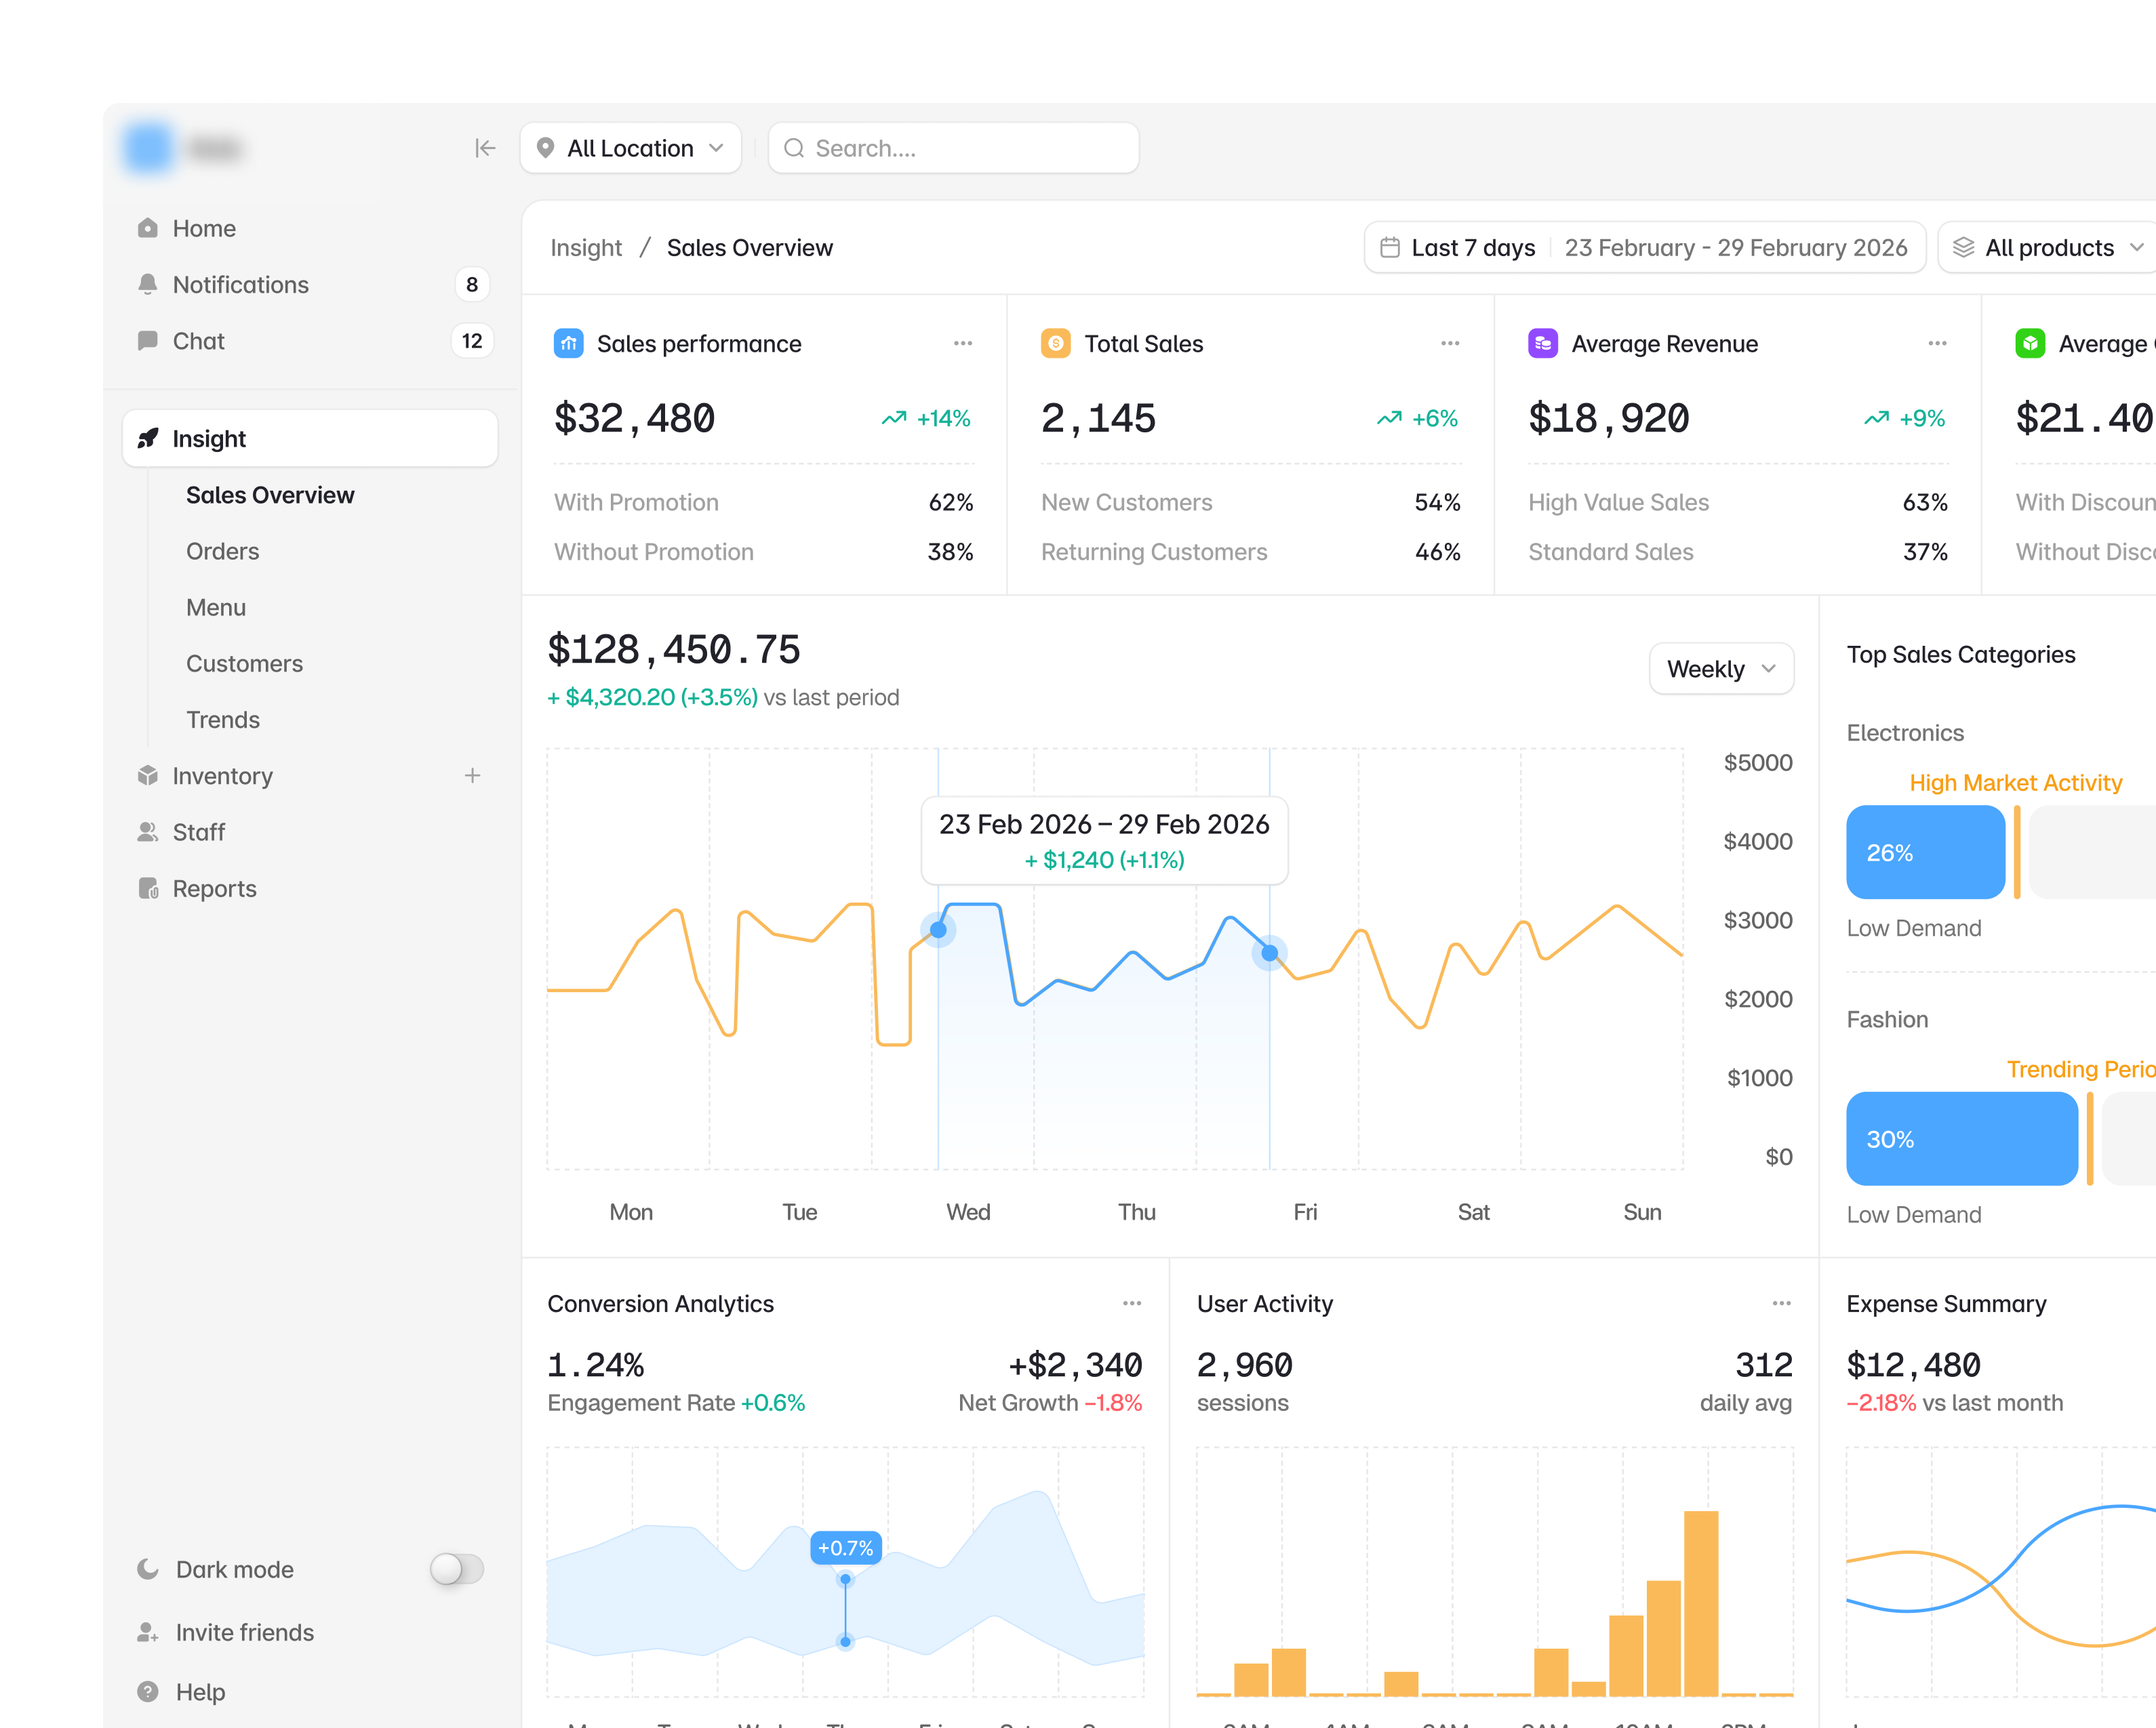
Task: Go to Trends in the Insight submenu
Action: click(222, 720)
